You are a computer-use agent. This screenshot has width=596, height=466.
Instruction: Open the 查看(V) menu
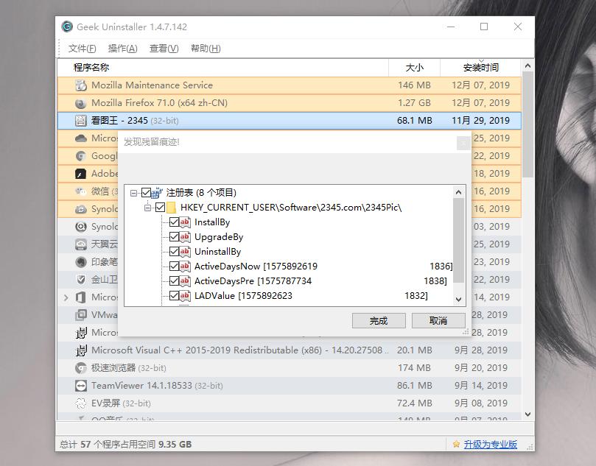(x=164, y=49)
